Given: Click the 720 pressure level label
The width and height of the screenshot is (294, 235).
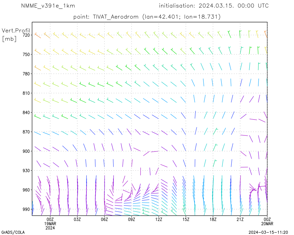Looking at the screenshot, I should point(26,35).
